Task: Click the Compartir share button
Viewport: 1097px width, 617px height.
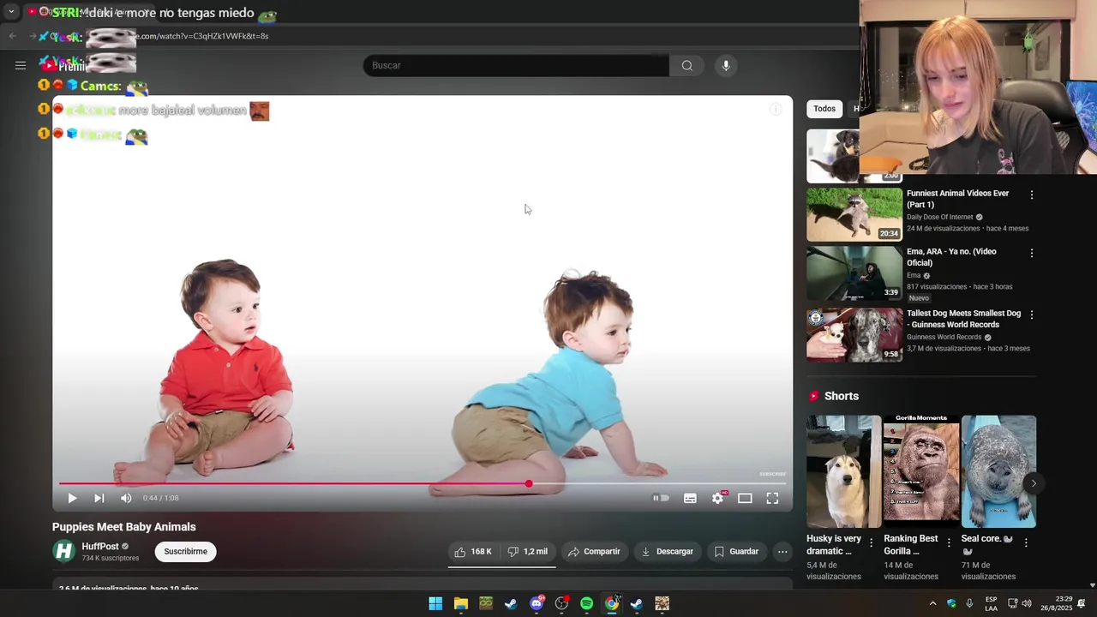Action: coord(594,552)
